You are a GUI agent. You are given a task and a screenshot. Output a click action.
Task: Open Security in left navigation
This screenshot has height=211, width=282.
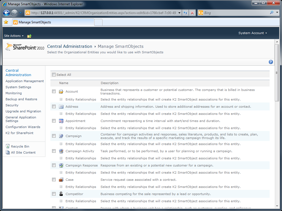coord(12,105)
